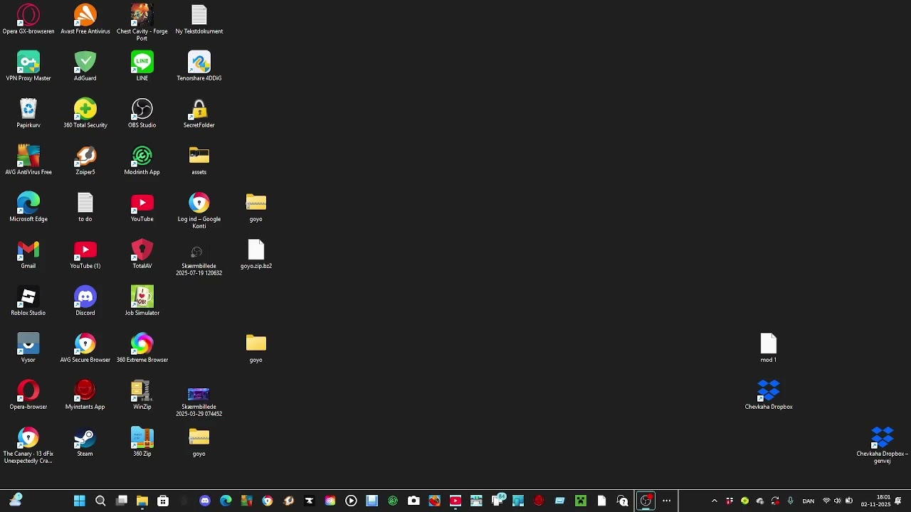Select the TotalAV desktop icon
911x512 pixels.
(142, 254)
